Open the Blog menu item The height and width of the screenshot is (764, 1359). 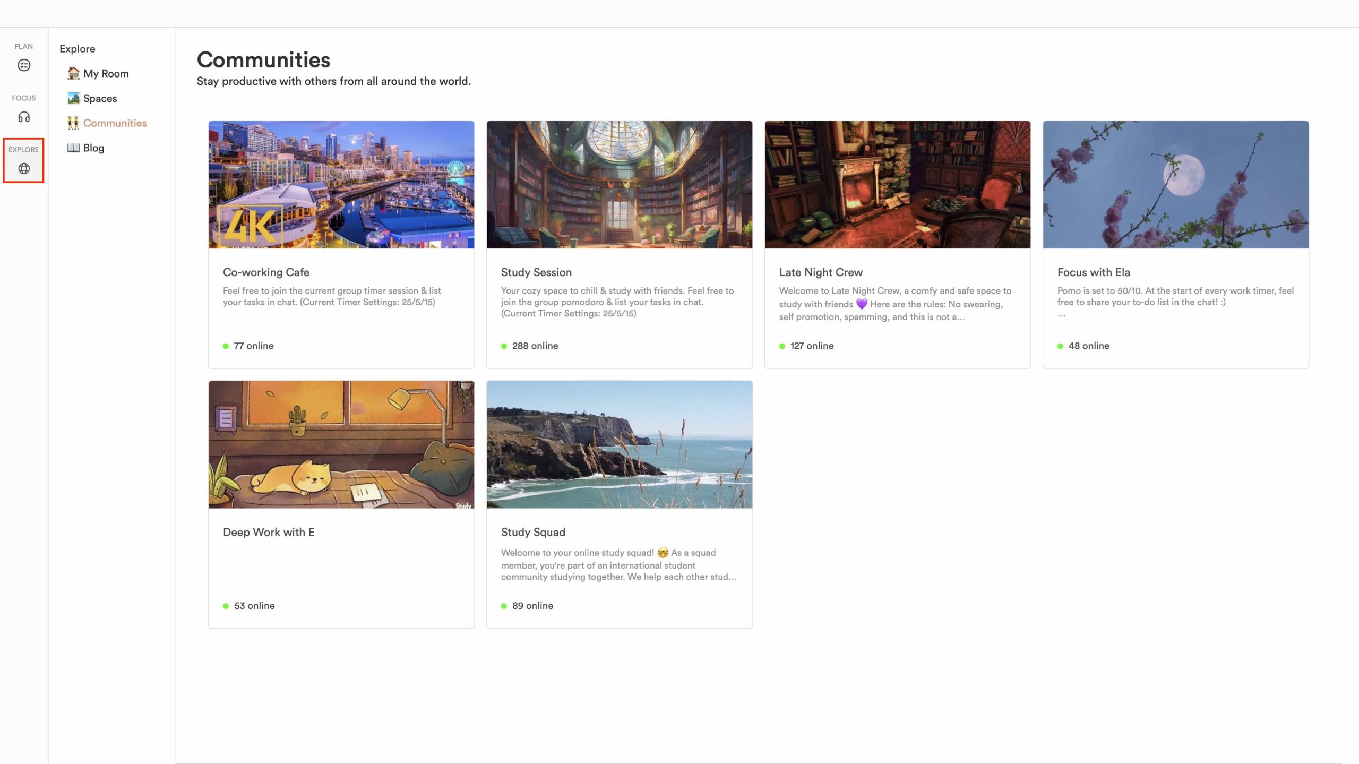pyautogui.click(x=93, y=148)
